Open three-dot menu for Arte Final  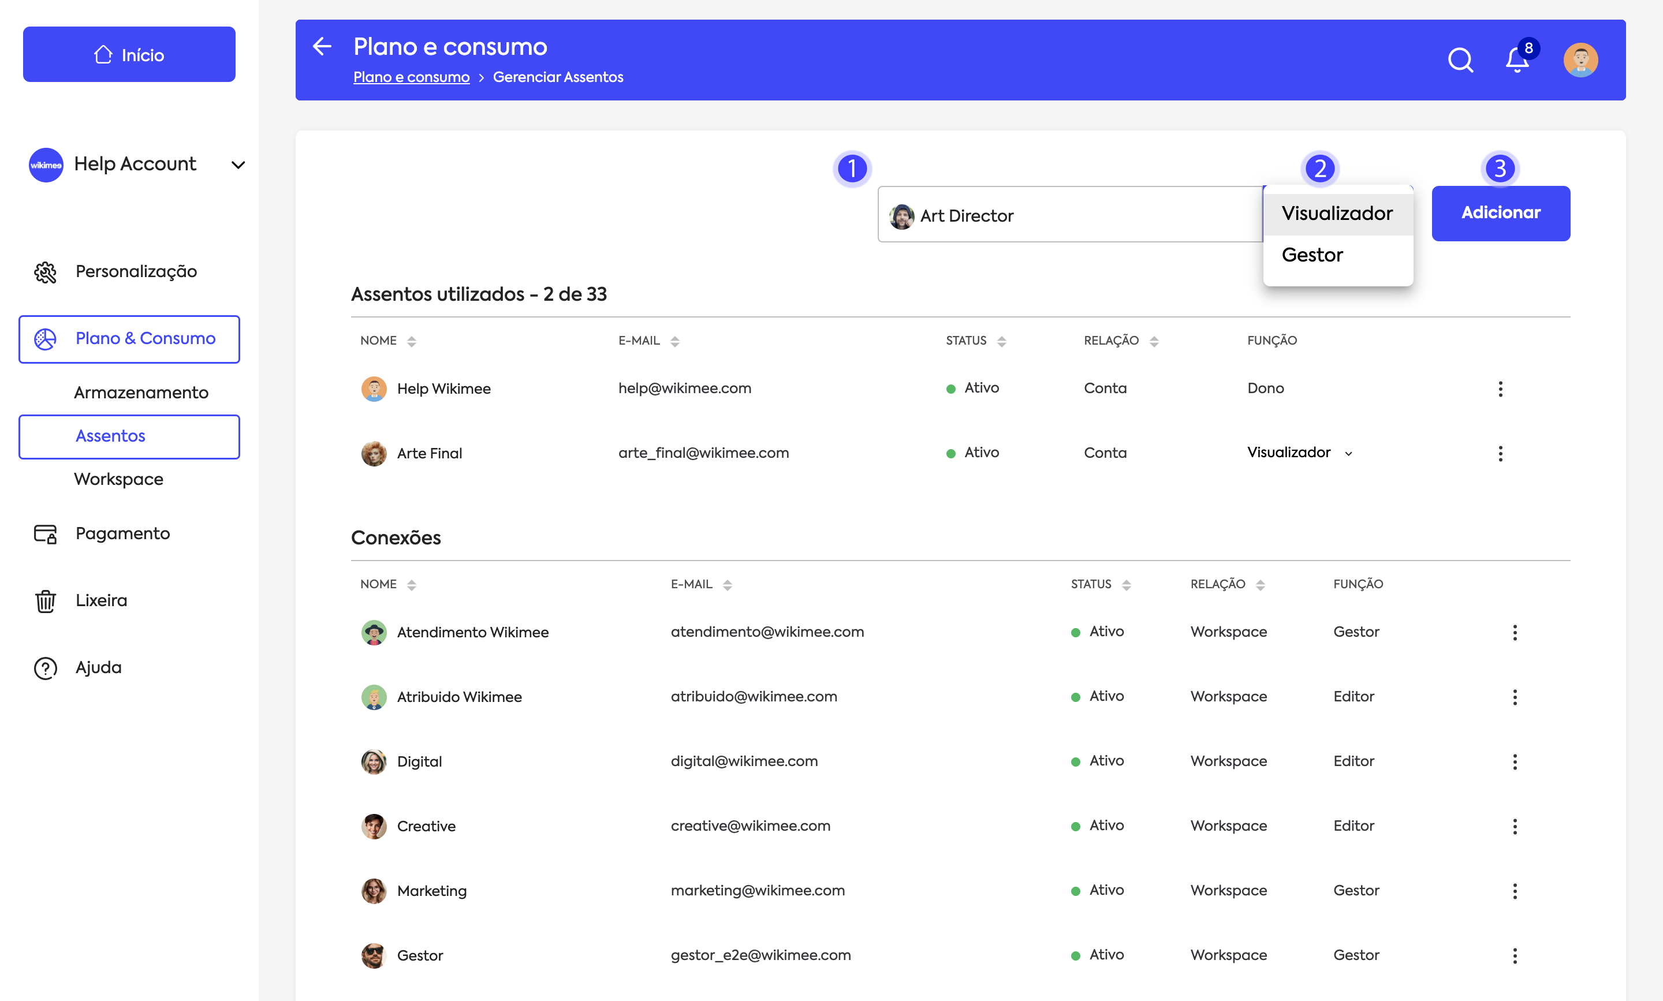[x=1500, y=453]
